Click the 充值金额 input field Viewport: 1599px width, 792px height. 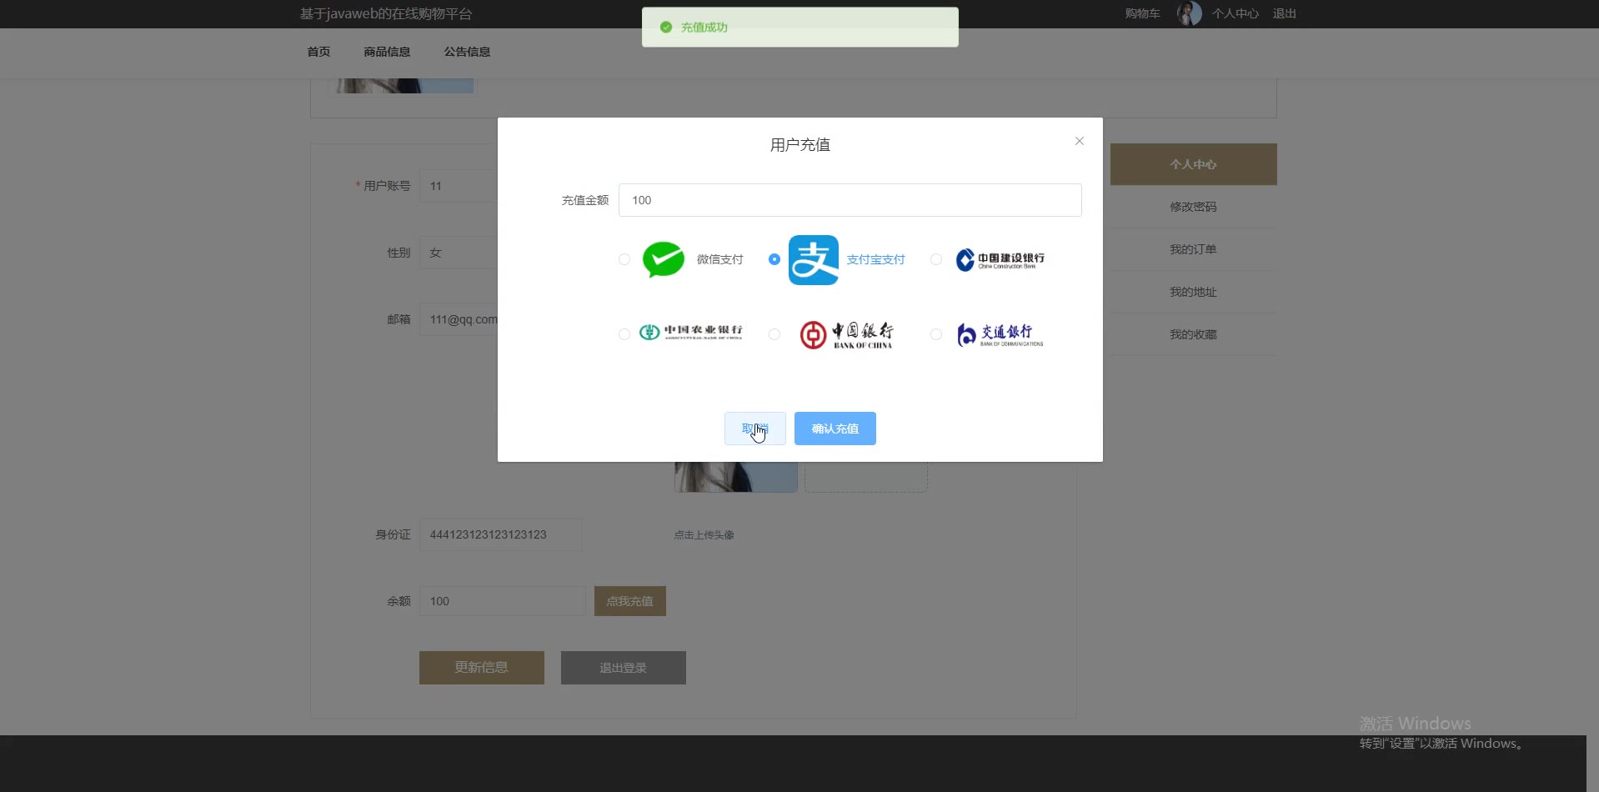pyautogui.click(x=850, y=200)
